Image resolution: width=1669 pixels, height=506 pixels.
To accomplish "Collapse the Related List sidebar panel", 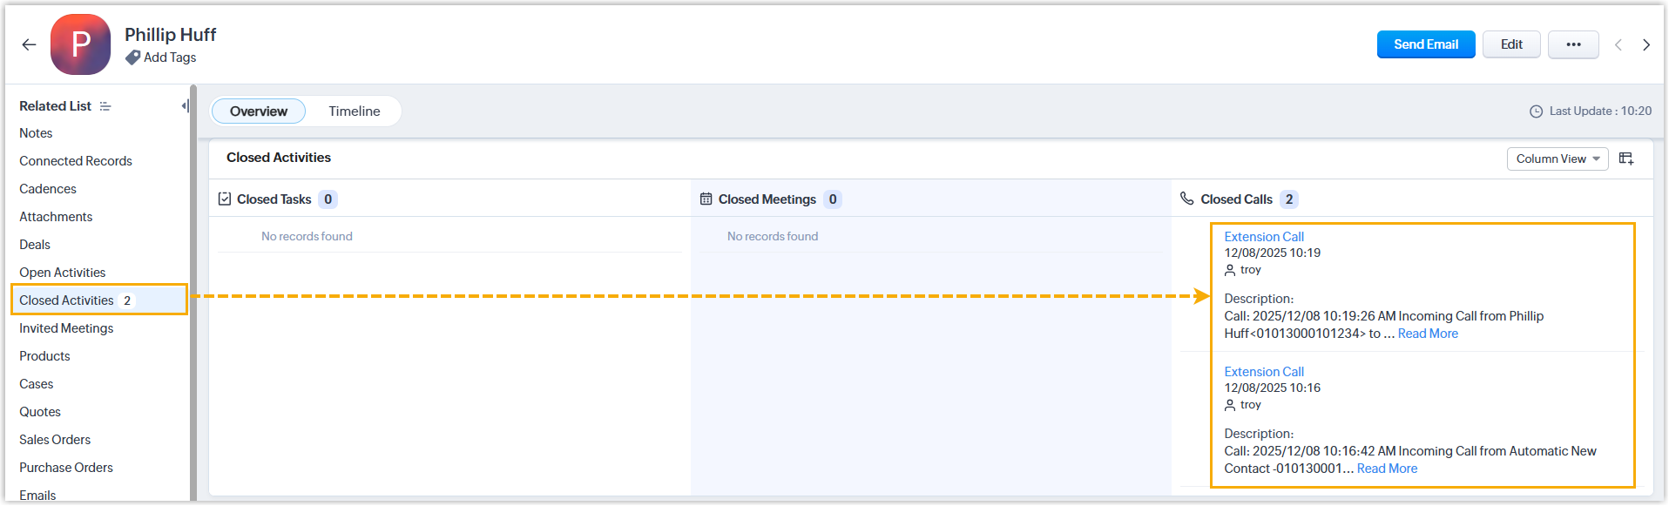I will click(x=185, y=106).
